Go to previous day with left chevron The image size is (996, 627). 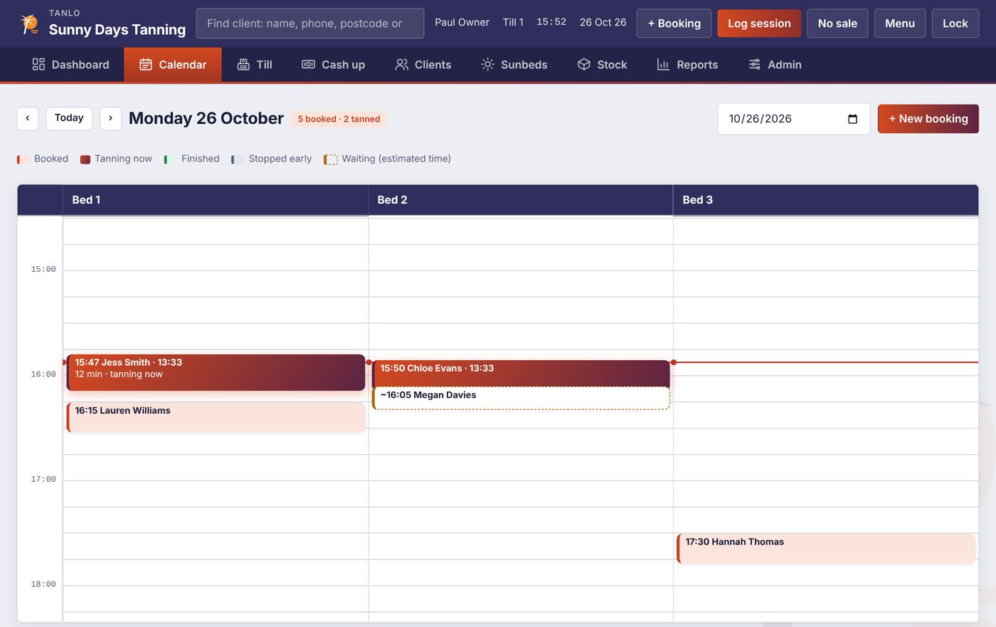[x=28, y=118]
